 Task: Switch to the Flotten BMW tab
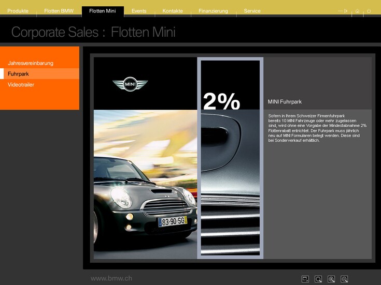click(59, 11)
